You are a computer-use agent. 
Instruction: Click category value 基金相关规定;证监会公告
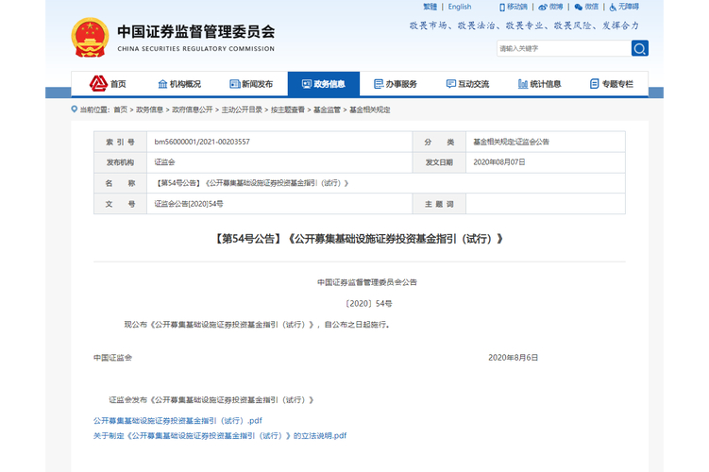(x=511, y=142)
